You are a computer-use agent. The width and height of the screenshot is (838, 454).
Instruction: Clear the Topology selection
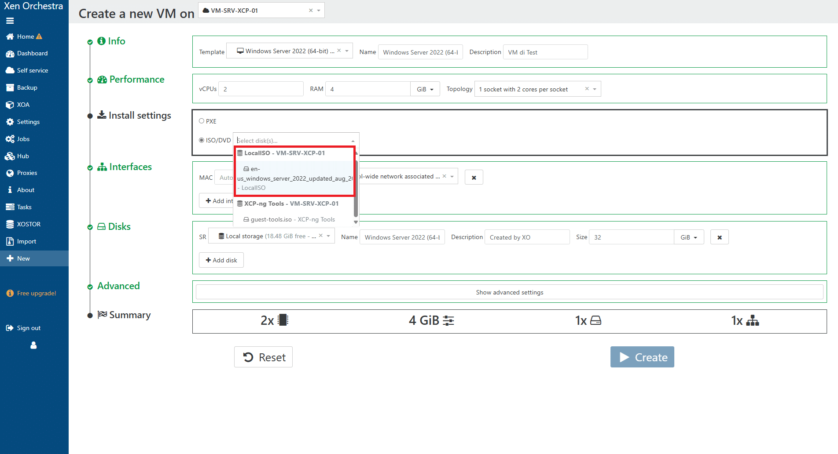click(587, 88)
